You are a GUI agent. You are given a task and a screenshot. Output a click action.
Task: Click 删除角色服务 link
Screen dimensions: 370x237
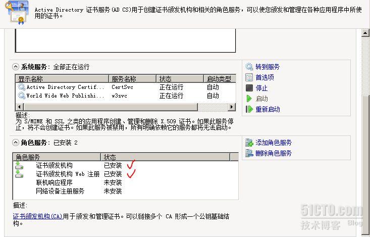tap(274, 153)
